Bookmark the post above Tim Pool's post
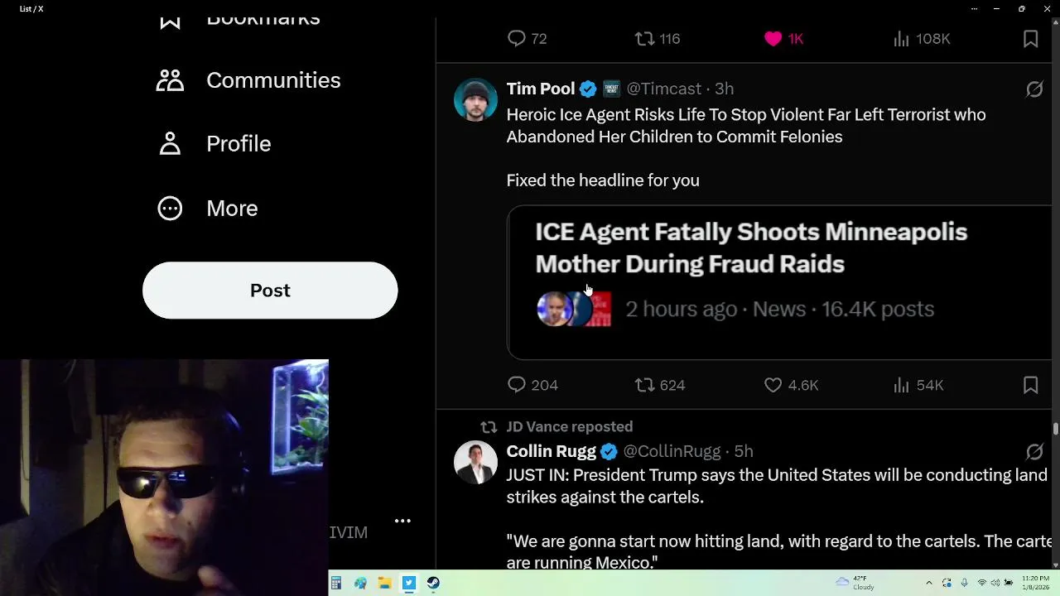This screenshot has height=596, width=1060. [x=1031, y=39]
